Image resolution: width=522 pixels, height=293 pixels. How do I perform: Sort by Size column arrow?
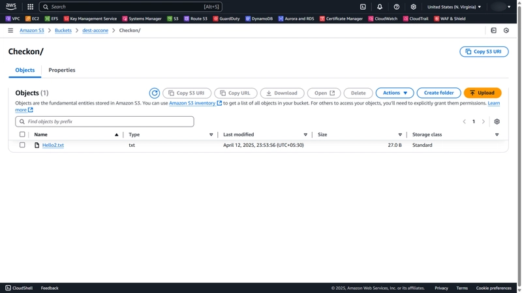click(400, 134)
